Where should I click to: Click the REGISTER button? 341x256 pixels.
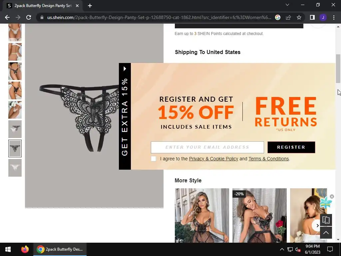click(291, 147)
